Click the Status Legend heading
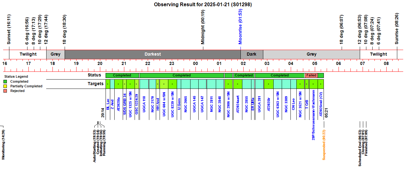The height and width of the screenshot is (174, 406). [16, 76]
